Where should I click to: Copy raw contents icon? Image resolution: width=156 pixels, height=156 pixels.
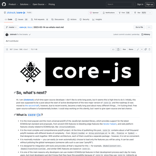(x=145, y=49)
